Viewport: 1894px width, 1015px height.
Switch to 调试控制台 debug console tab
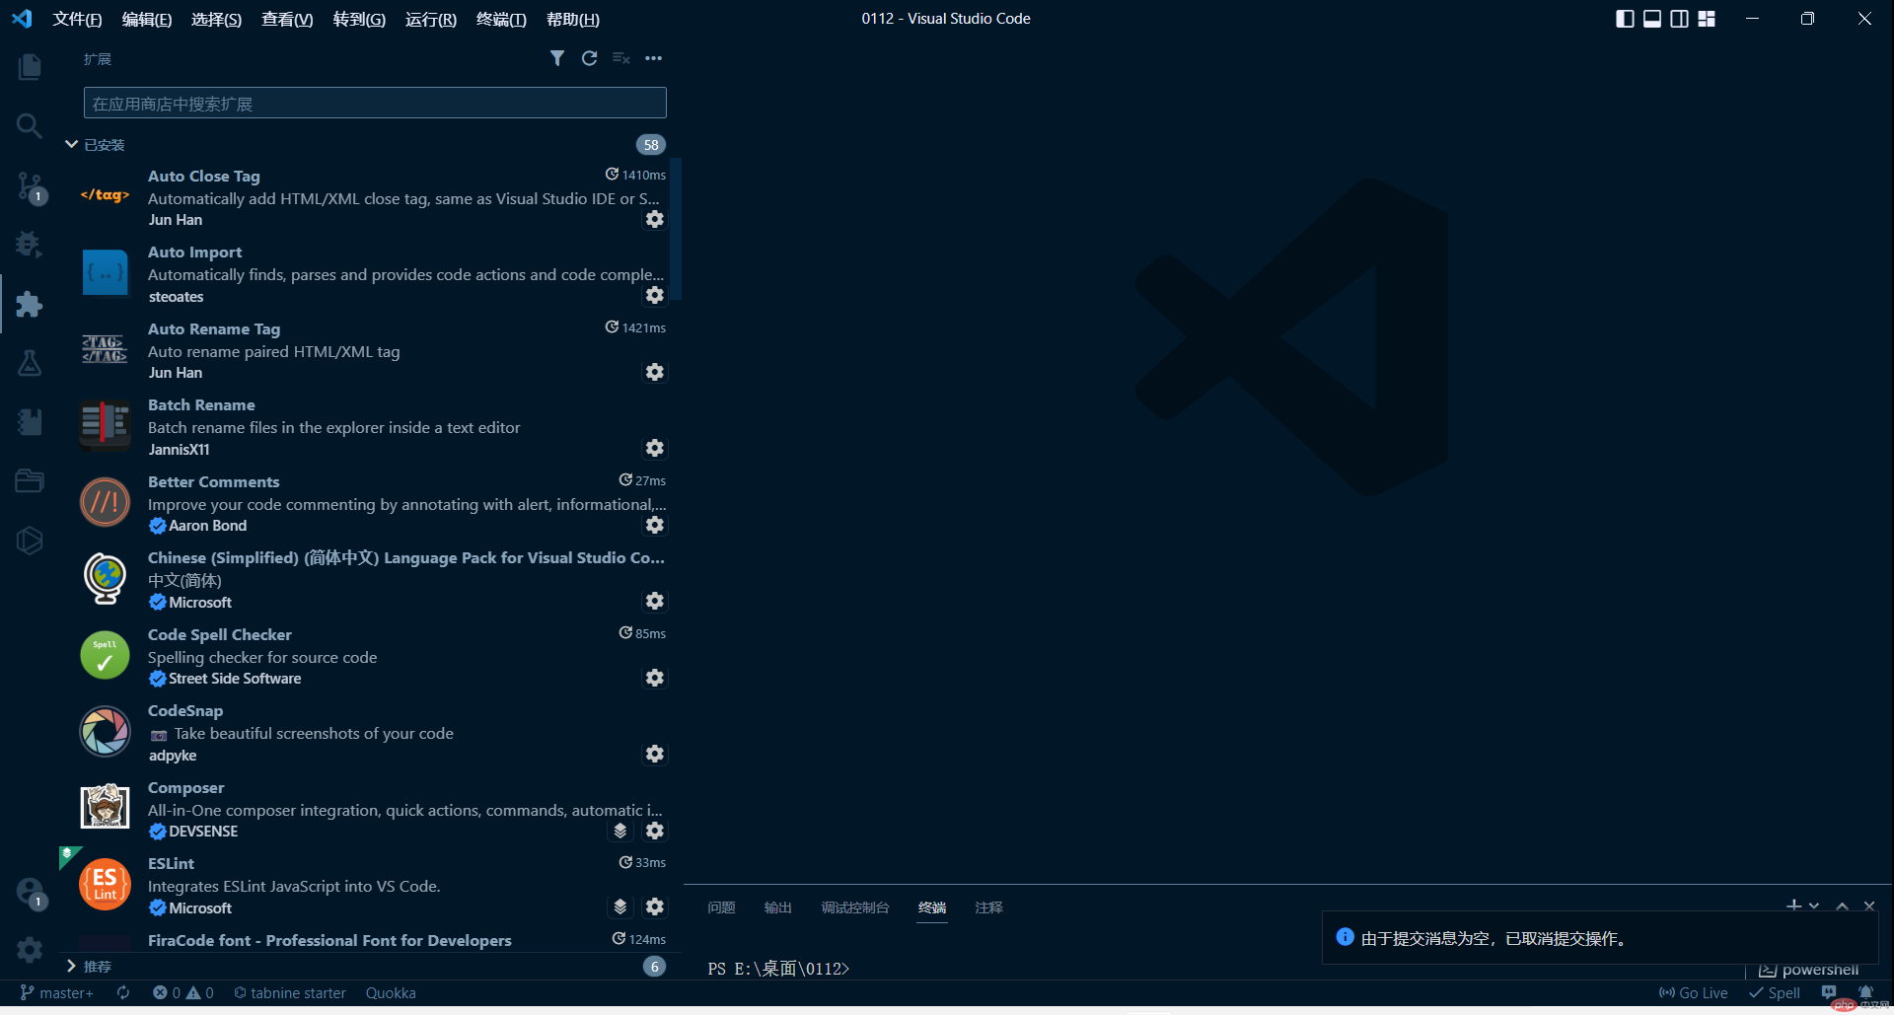tap(855, 907)
